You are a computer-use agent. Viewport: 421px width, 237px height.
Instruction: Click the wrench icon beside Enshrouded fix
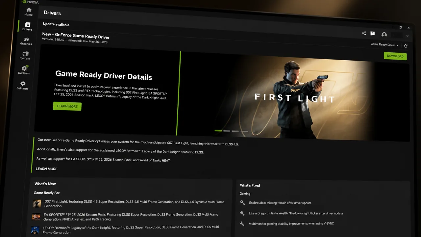pos(242,203)
